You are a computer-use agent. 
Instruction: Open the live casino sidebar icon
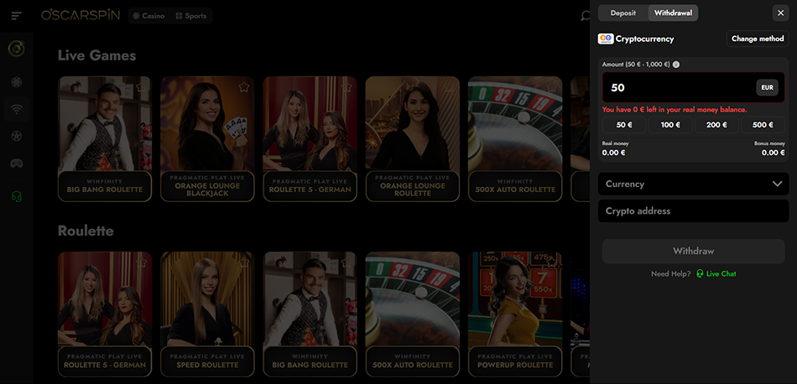(x=16, y=108)
